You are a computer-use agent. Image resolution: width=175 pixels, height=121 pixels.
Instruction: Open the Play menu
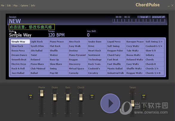tap(16, 5)
